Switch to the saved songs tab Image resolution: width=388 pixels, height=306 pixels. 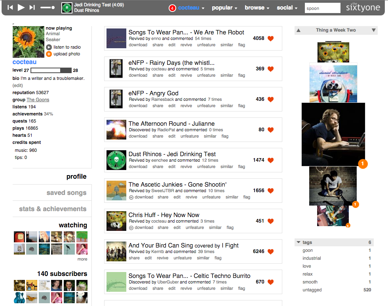tap(67, 193)
